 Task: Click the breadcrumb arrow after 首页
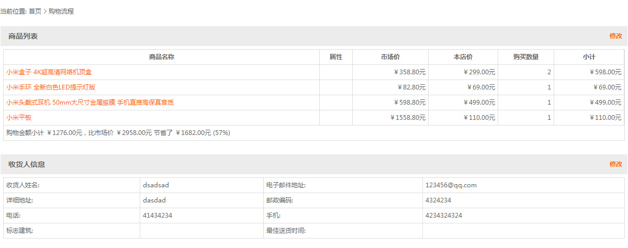(45, 11)
